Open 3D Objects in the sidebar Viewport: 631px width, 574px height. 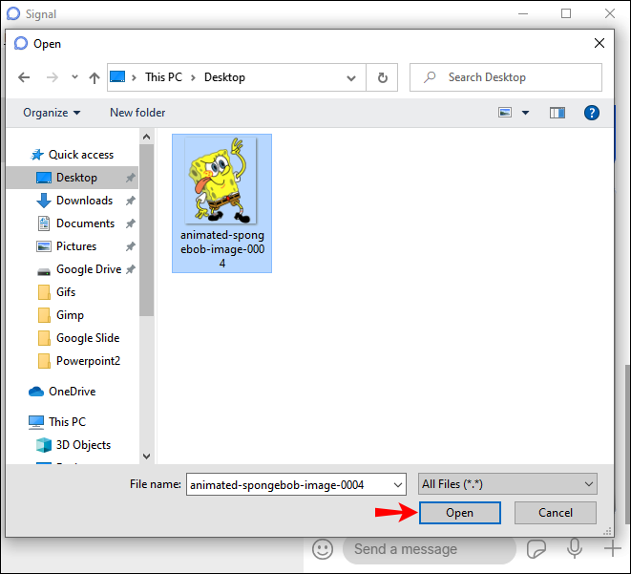[74, 445]
